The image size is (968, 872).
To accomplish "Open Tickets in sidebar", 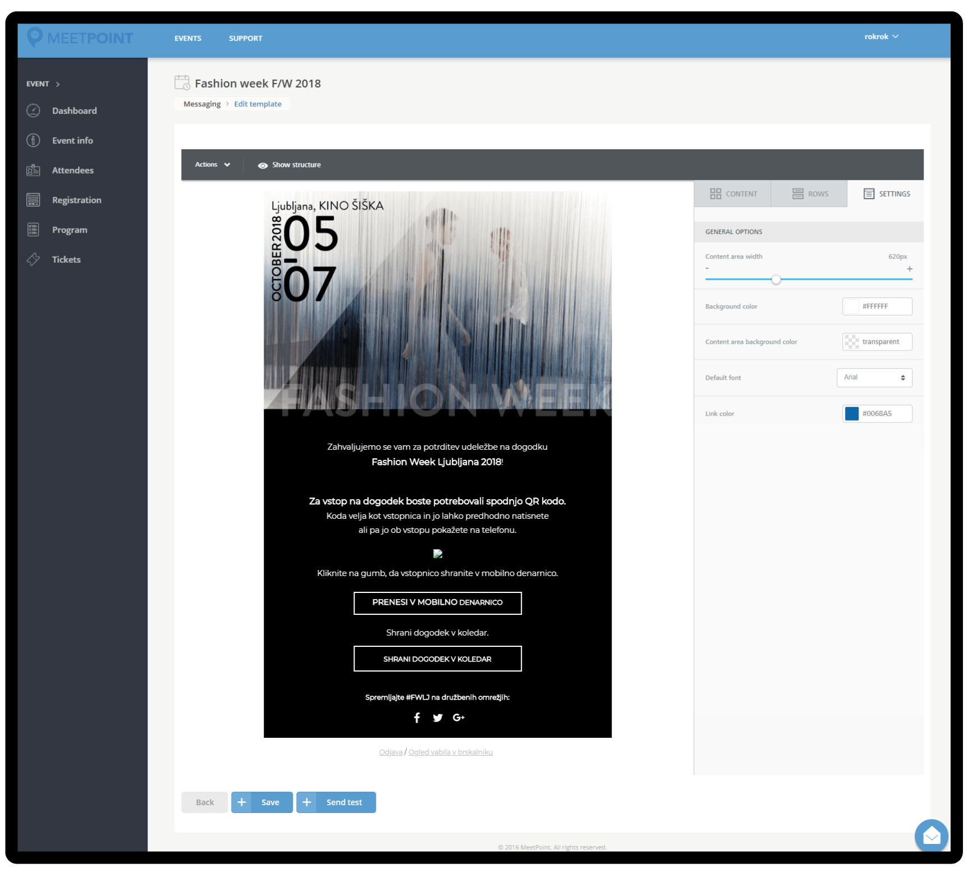I will tap(66, 259).
